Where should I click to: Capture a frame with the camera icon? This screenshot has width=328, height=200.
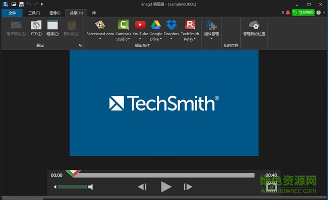click(x=271, y=187)
